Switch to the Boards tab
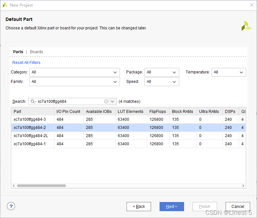 pos(36,52)
